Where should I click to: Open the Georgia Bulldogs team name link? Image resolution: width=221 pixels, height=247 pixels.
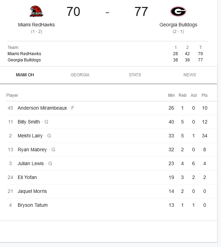pyautogui.click(x=178, y=25)
